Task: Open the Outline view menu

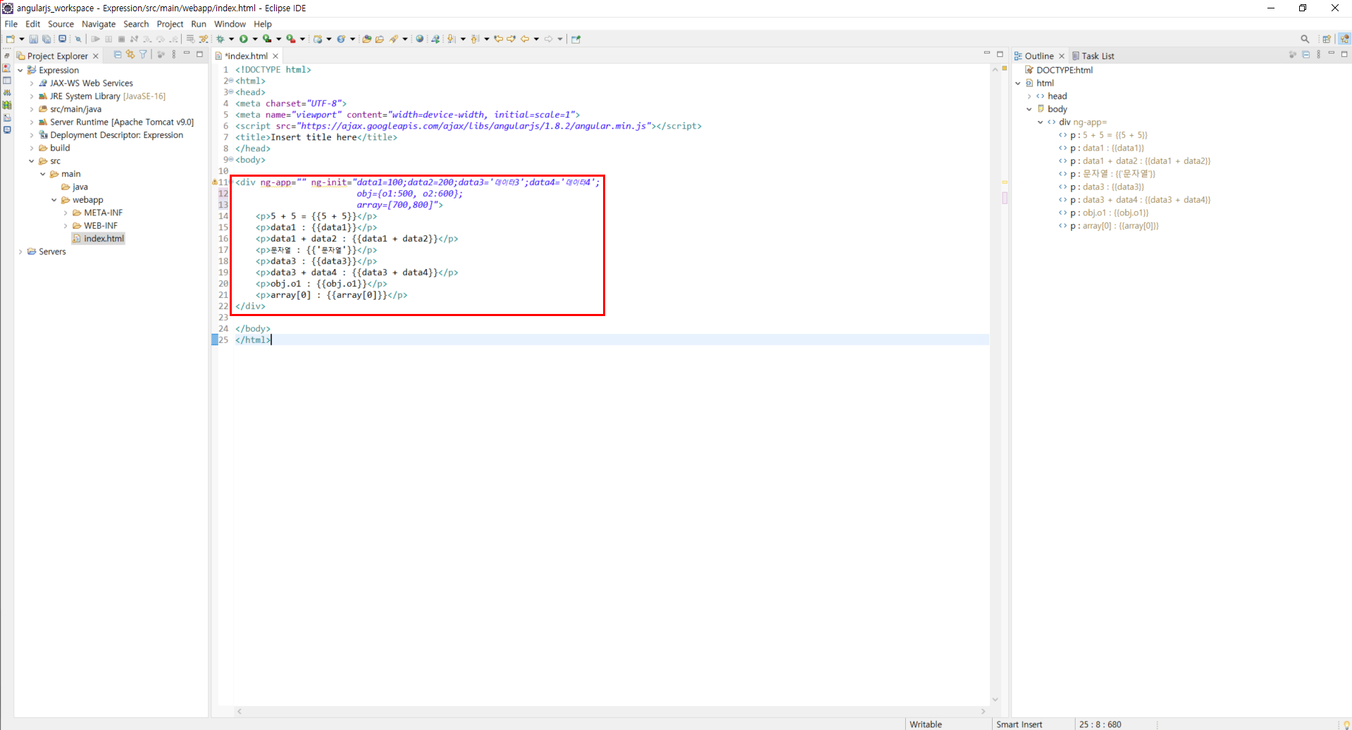Action: point(1319,55)
